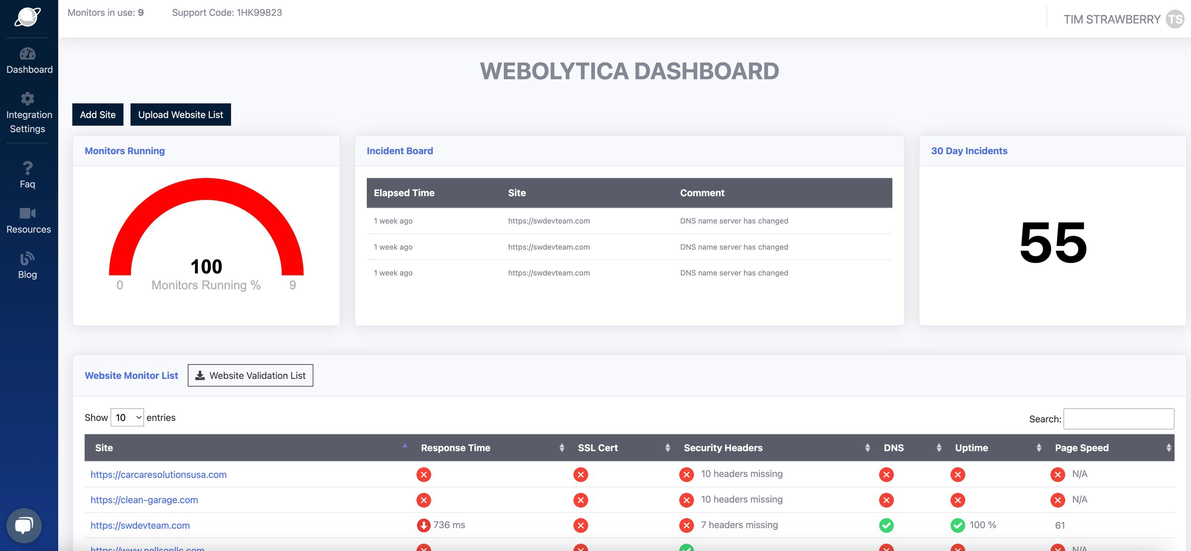Open https://clean-garage.com link
Image resolution: width=1191 pixels, height=551 pixels.
tap(144, 500)
